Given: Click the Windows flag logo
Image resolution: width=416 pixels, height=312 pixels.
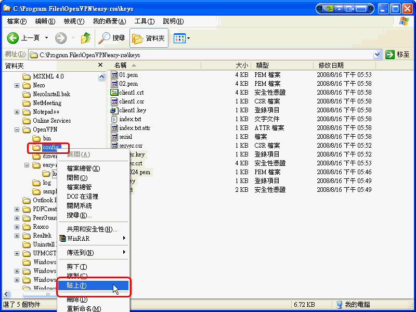Looking at the screenshot, I should (404, 21).
